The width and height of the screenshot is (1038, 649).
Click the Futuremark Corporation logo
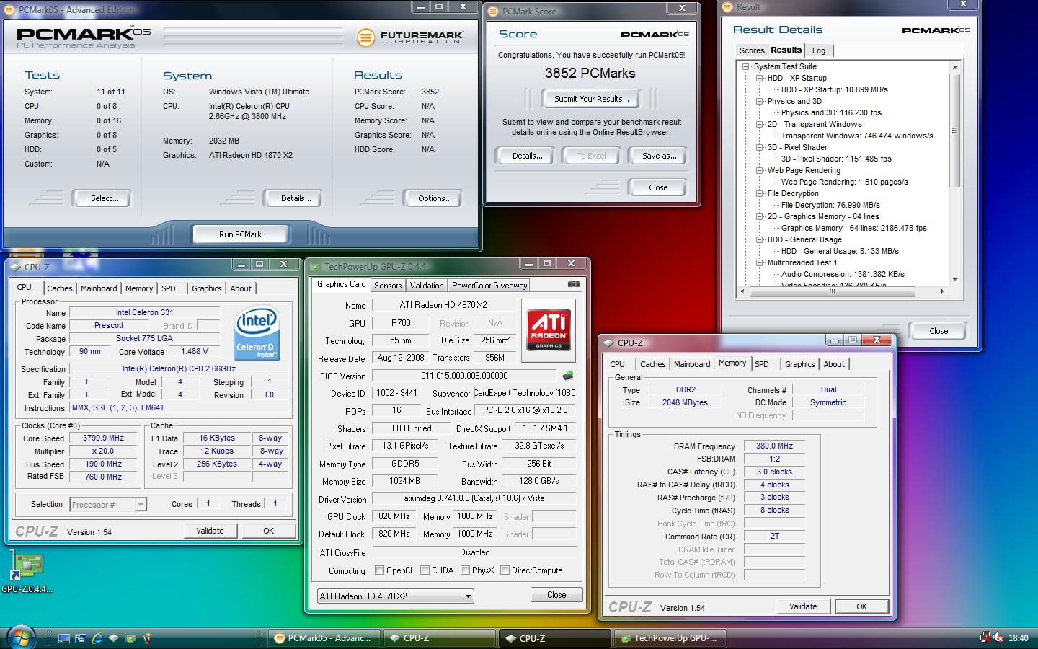pos(409,36)
